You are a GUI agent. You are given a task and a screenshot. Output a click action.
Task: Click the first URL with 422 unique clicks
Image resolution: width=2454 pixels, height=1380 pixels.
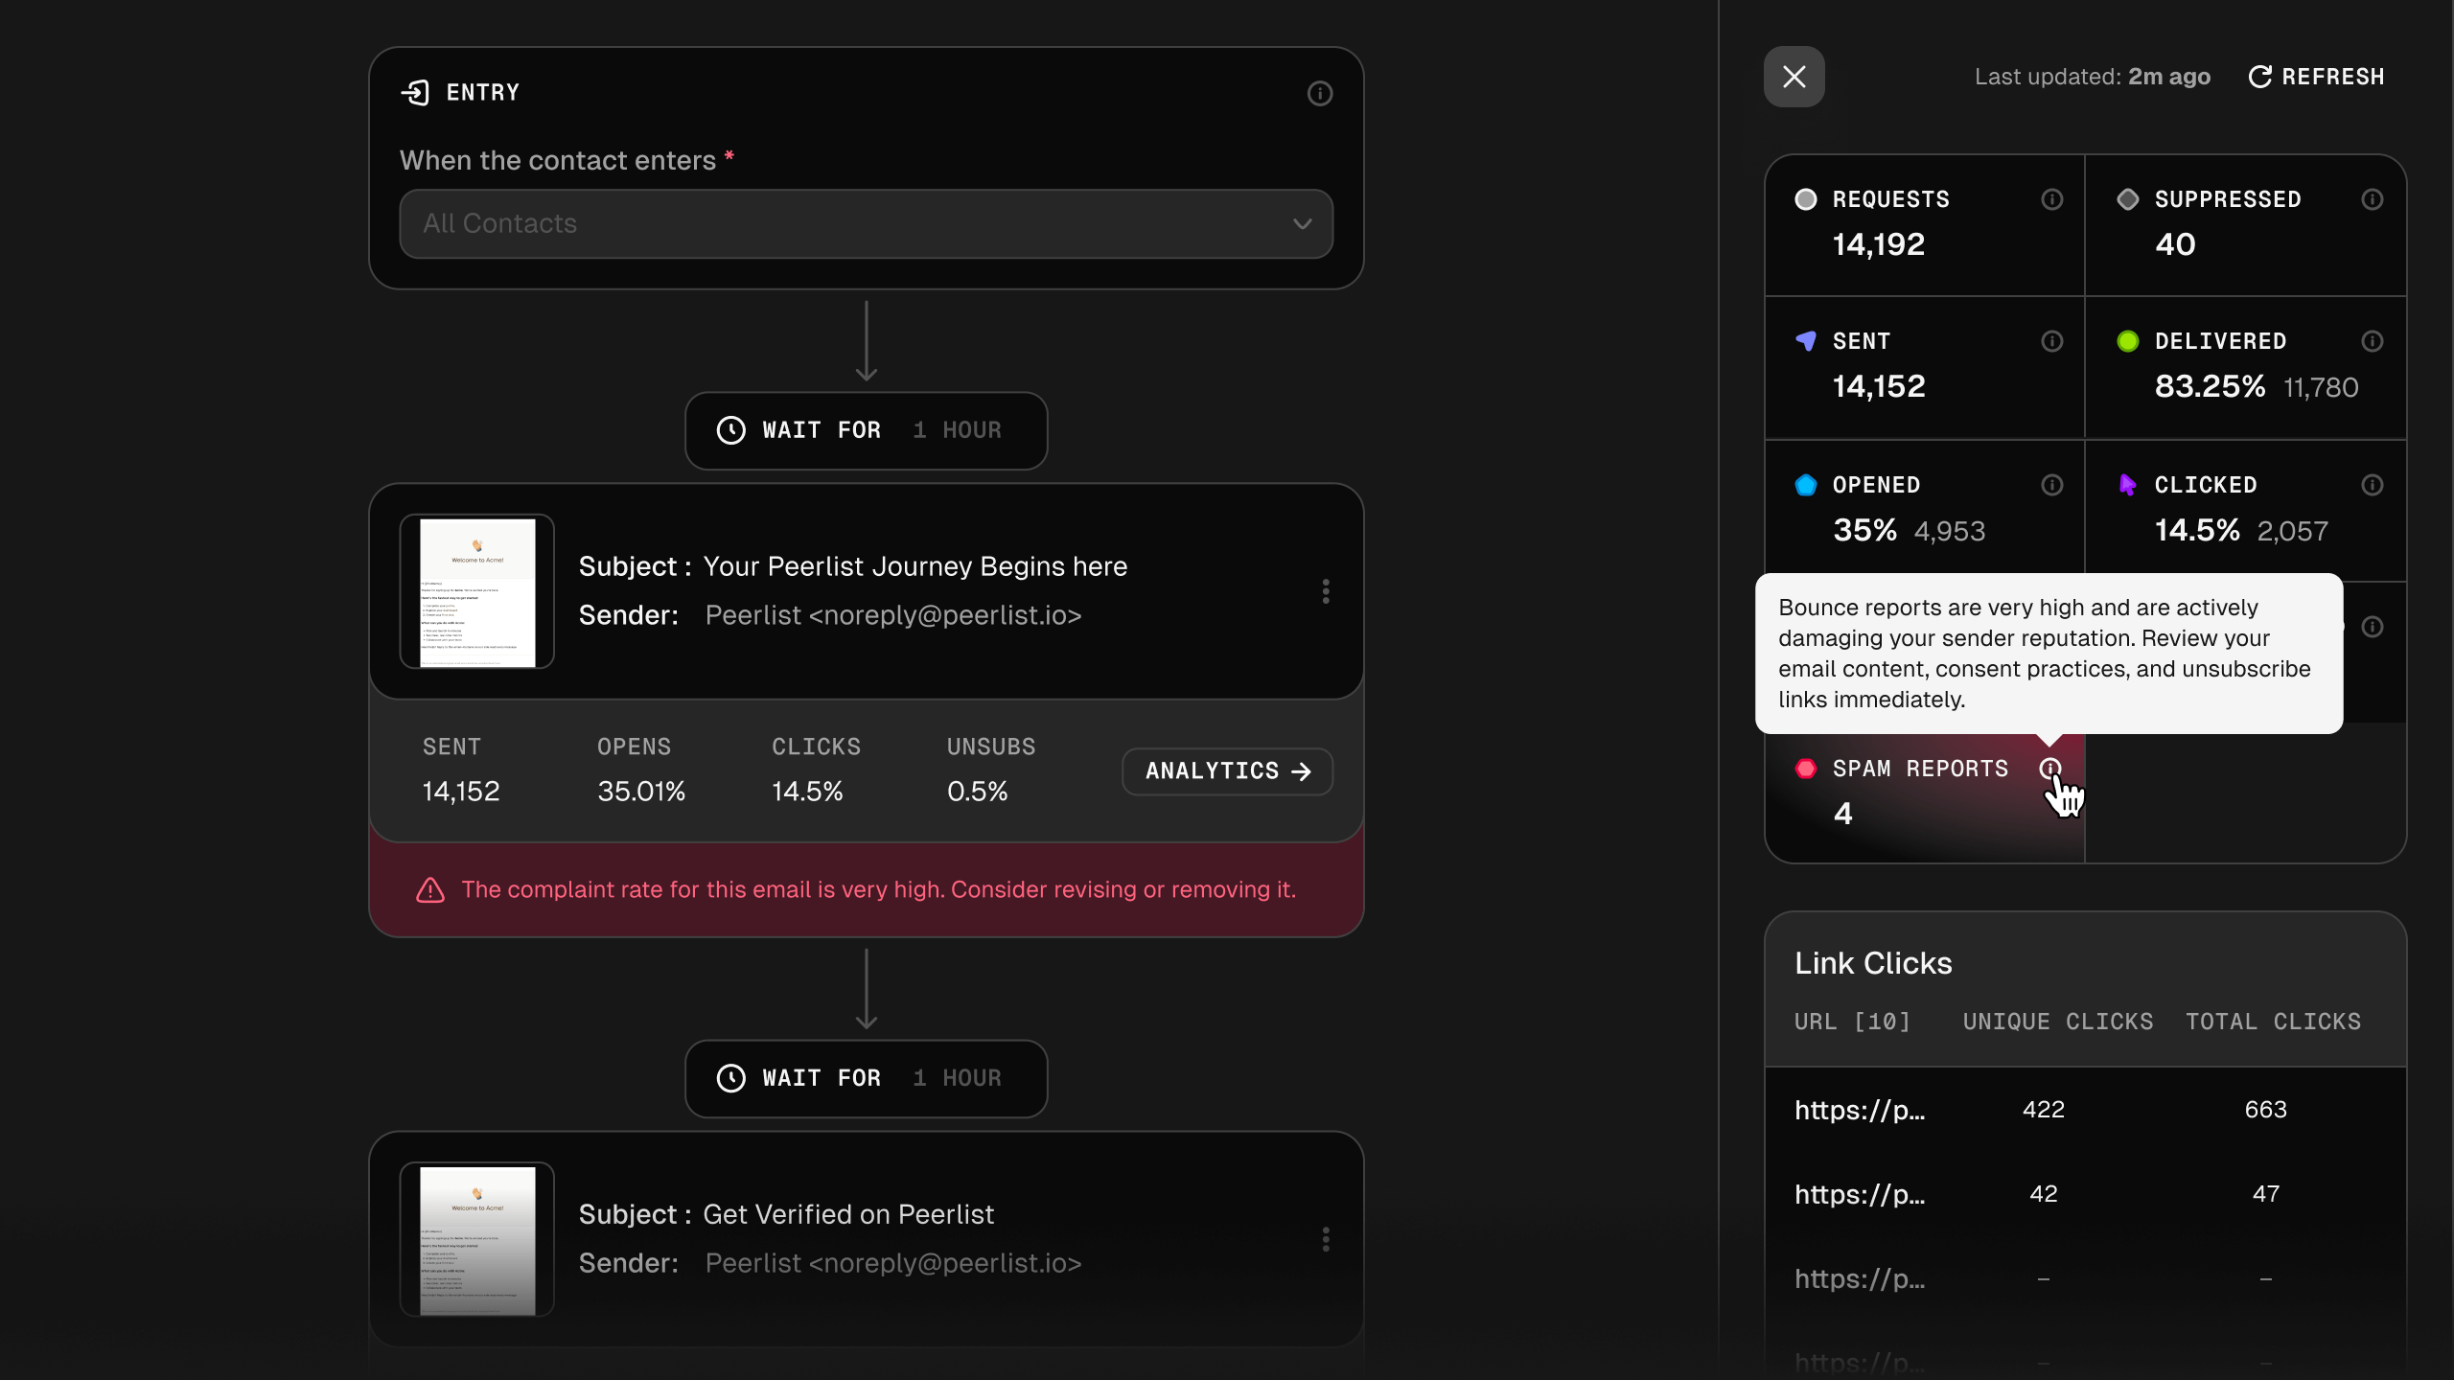pos(1859,1110)
